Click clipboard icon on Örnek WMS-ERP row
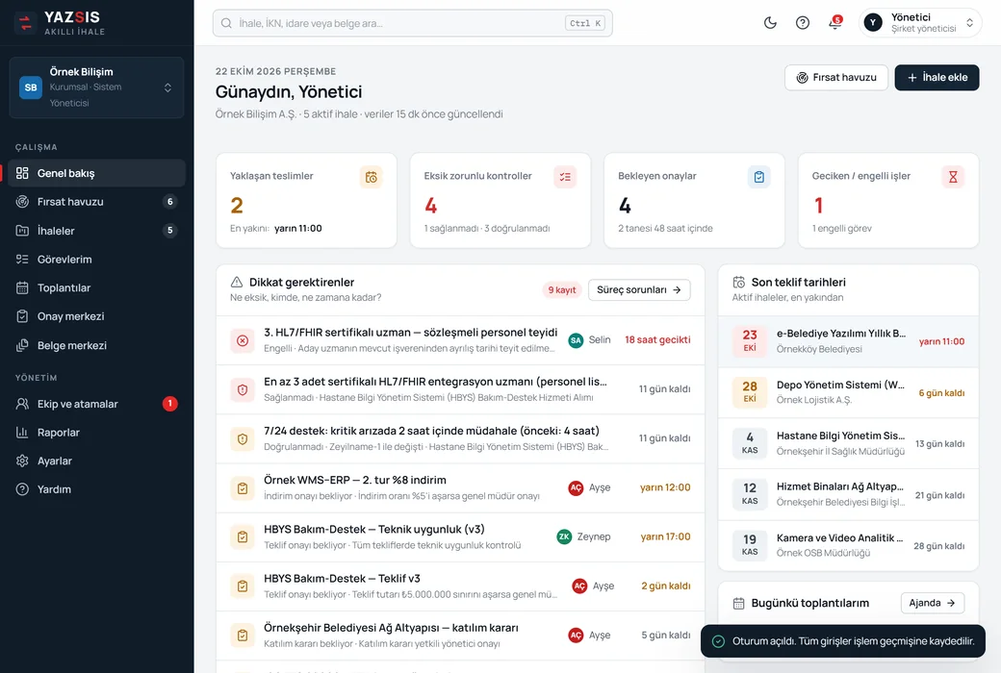1001x673 pixels. 243,488
